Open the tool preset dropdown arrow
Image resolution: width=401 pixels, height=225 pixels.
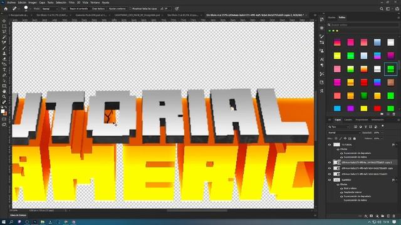(x=19, y=9)
